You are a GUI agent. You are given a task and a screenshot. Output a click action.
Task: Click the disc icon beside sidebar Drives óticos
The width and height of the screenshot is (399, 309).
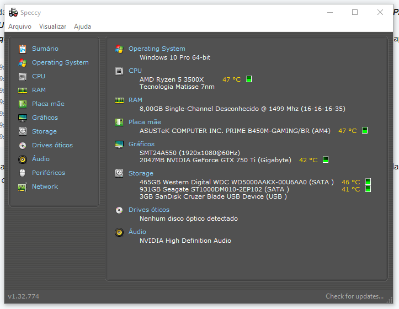pos(23,145)
